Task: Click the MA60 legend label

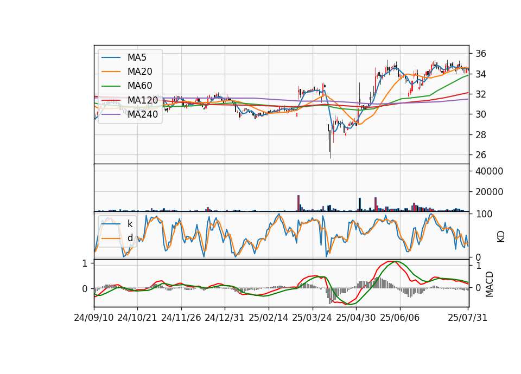Action: click(140, 86)
